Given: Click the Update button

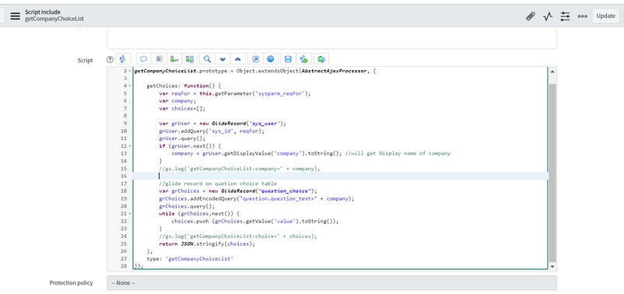Looking at the screenshot, I should (x=605, y=16).
